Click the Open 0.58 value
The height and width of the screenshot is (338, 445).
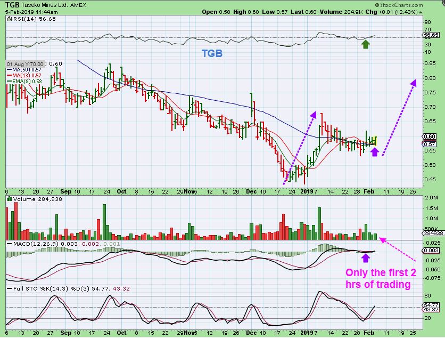point(216,12)
